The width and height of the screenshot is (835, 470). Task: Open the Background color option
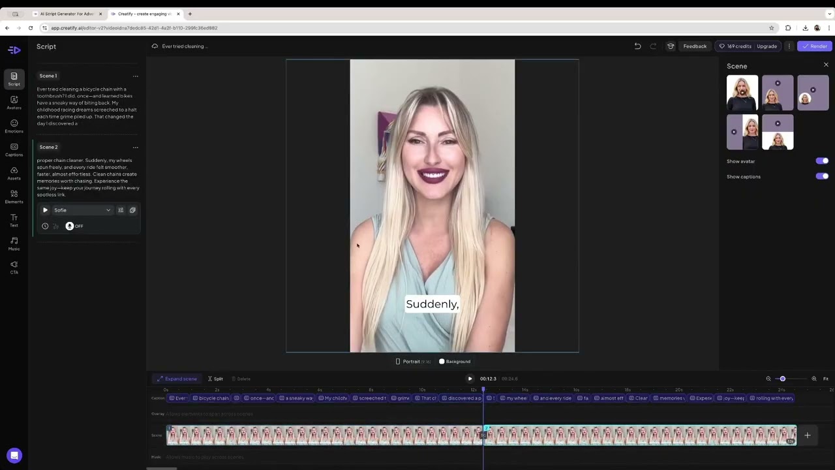[x=455, y=362]
